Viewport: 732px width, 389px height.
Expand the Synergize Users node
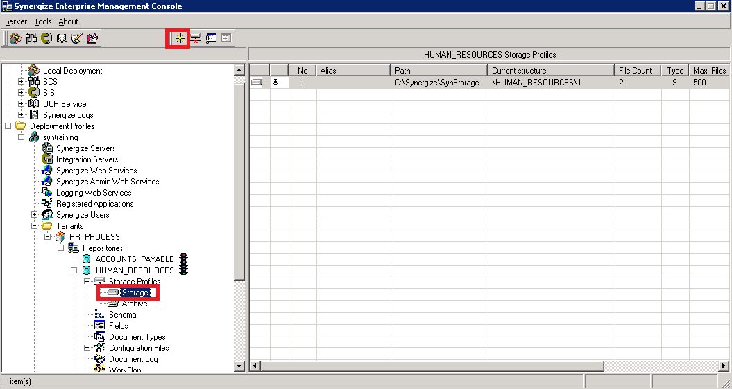34,215
